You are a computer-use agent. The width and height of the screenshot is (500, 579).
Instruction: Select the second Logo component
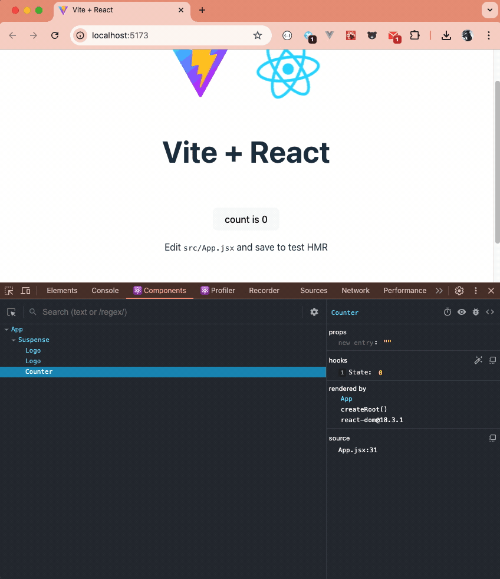tap(33, 361)
